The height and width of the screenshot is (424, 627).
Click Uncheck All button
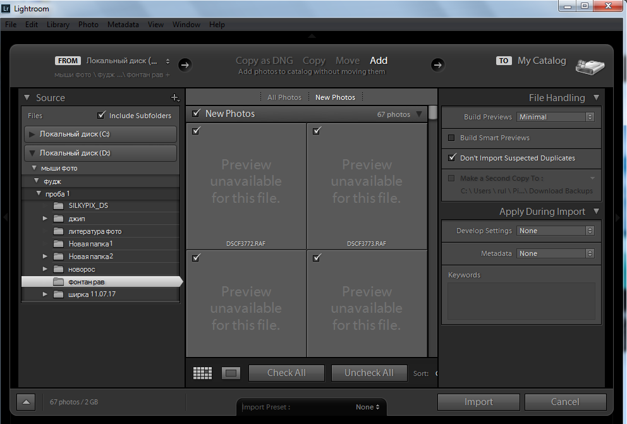[x=369, y=373]
